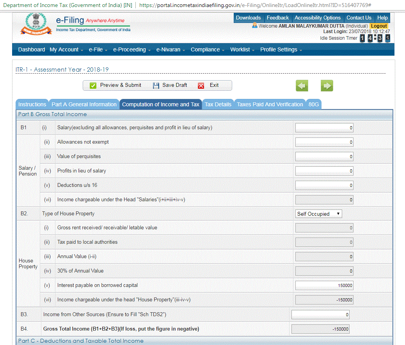Screen dimensions: 405x345
Task: Click the Save Draft button
Action: click(170, 85)
